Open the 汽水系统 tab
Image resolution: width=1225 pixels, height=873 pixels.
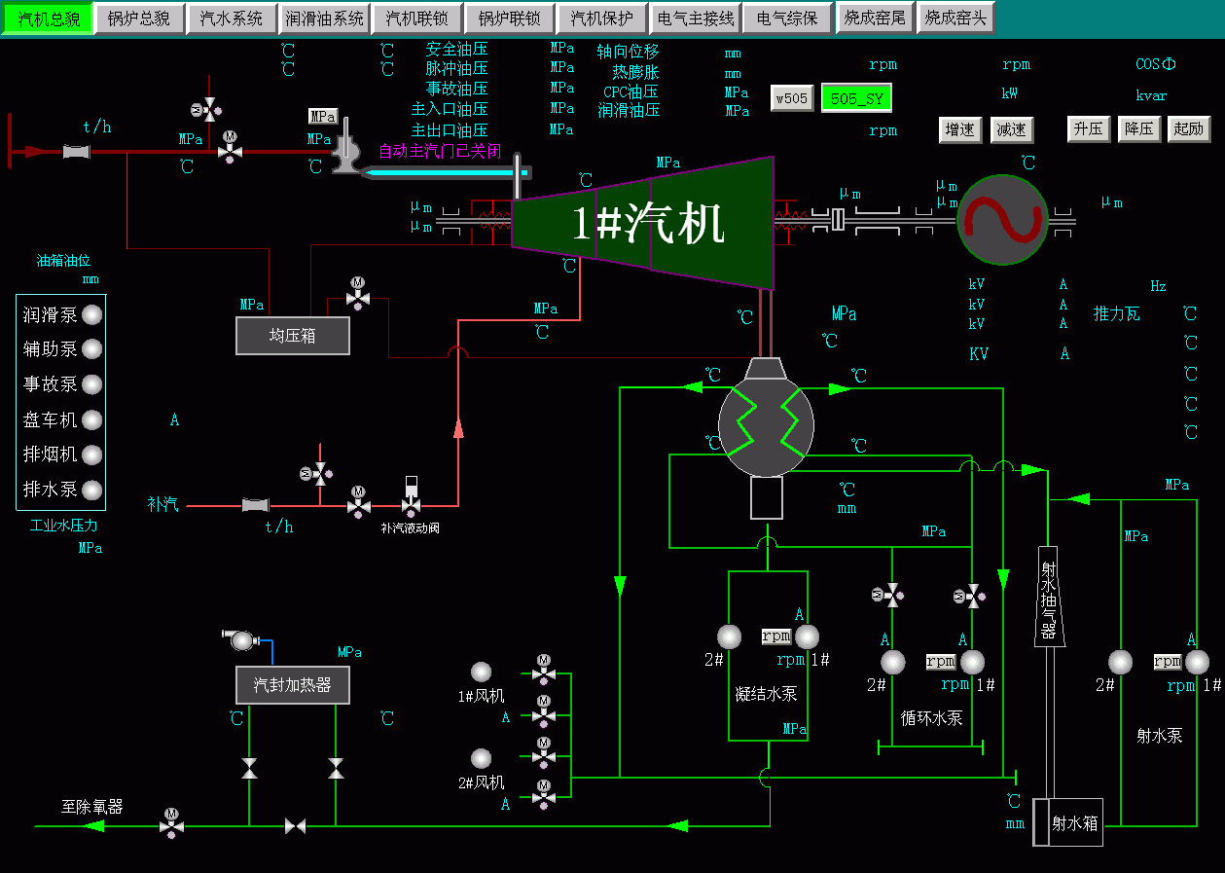pyautogui.click(x=231, y=18)
